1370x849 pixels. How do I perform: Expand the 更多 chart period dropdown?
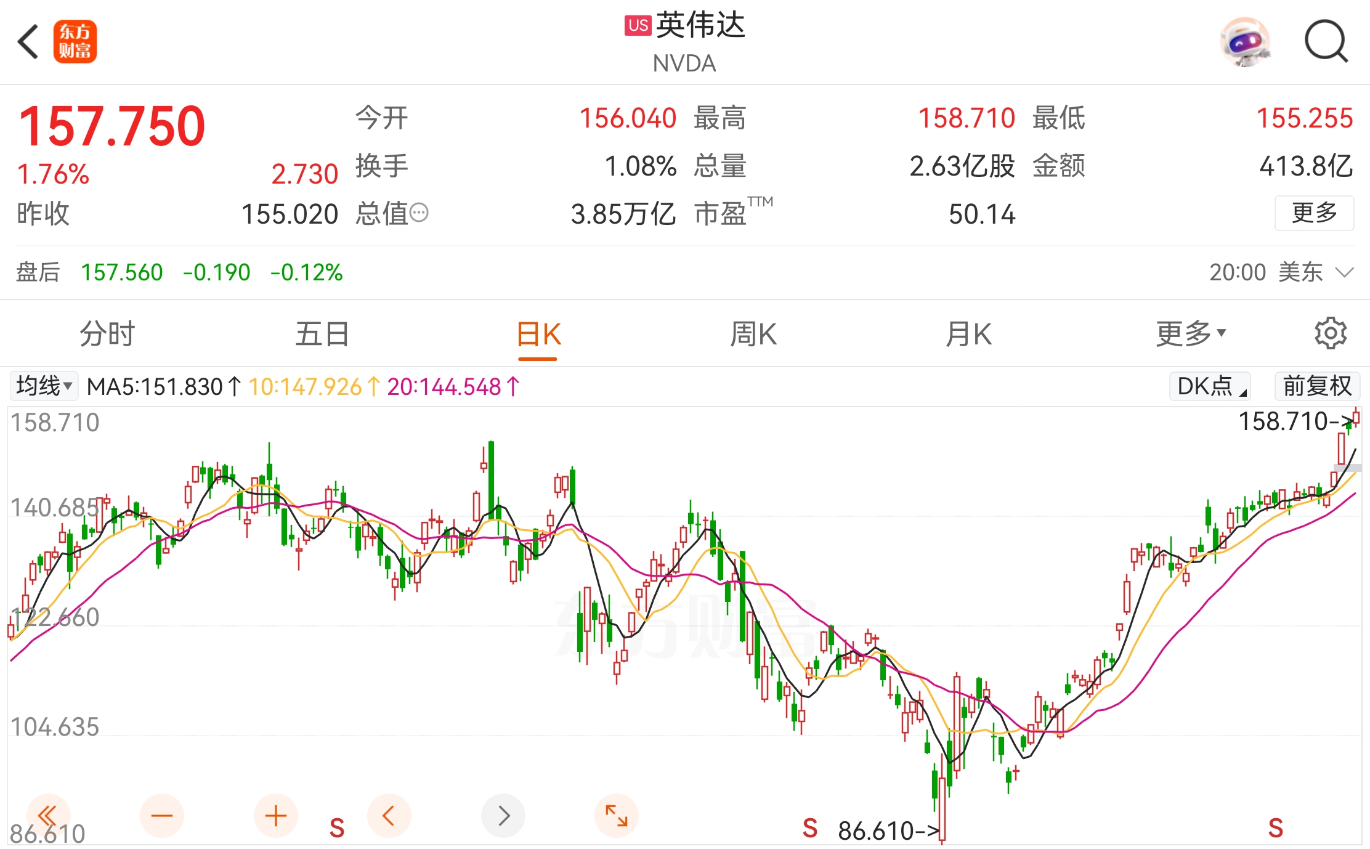point(1191,334)
